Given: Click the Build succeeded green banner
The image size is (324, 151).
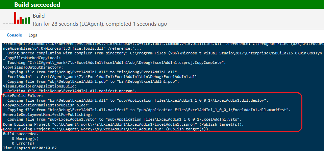Looking at the screenshot, I should coord(162,4).
